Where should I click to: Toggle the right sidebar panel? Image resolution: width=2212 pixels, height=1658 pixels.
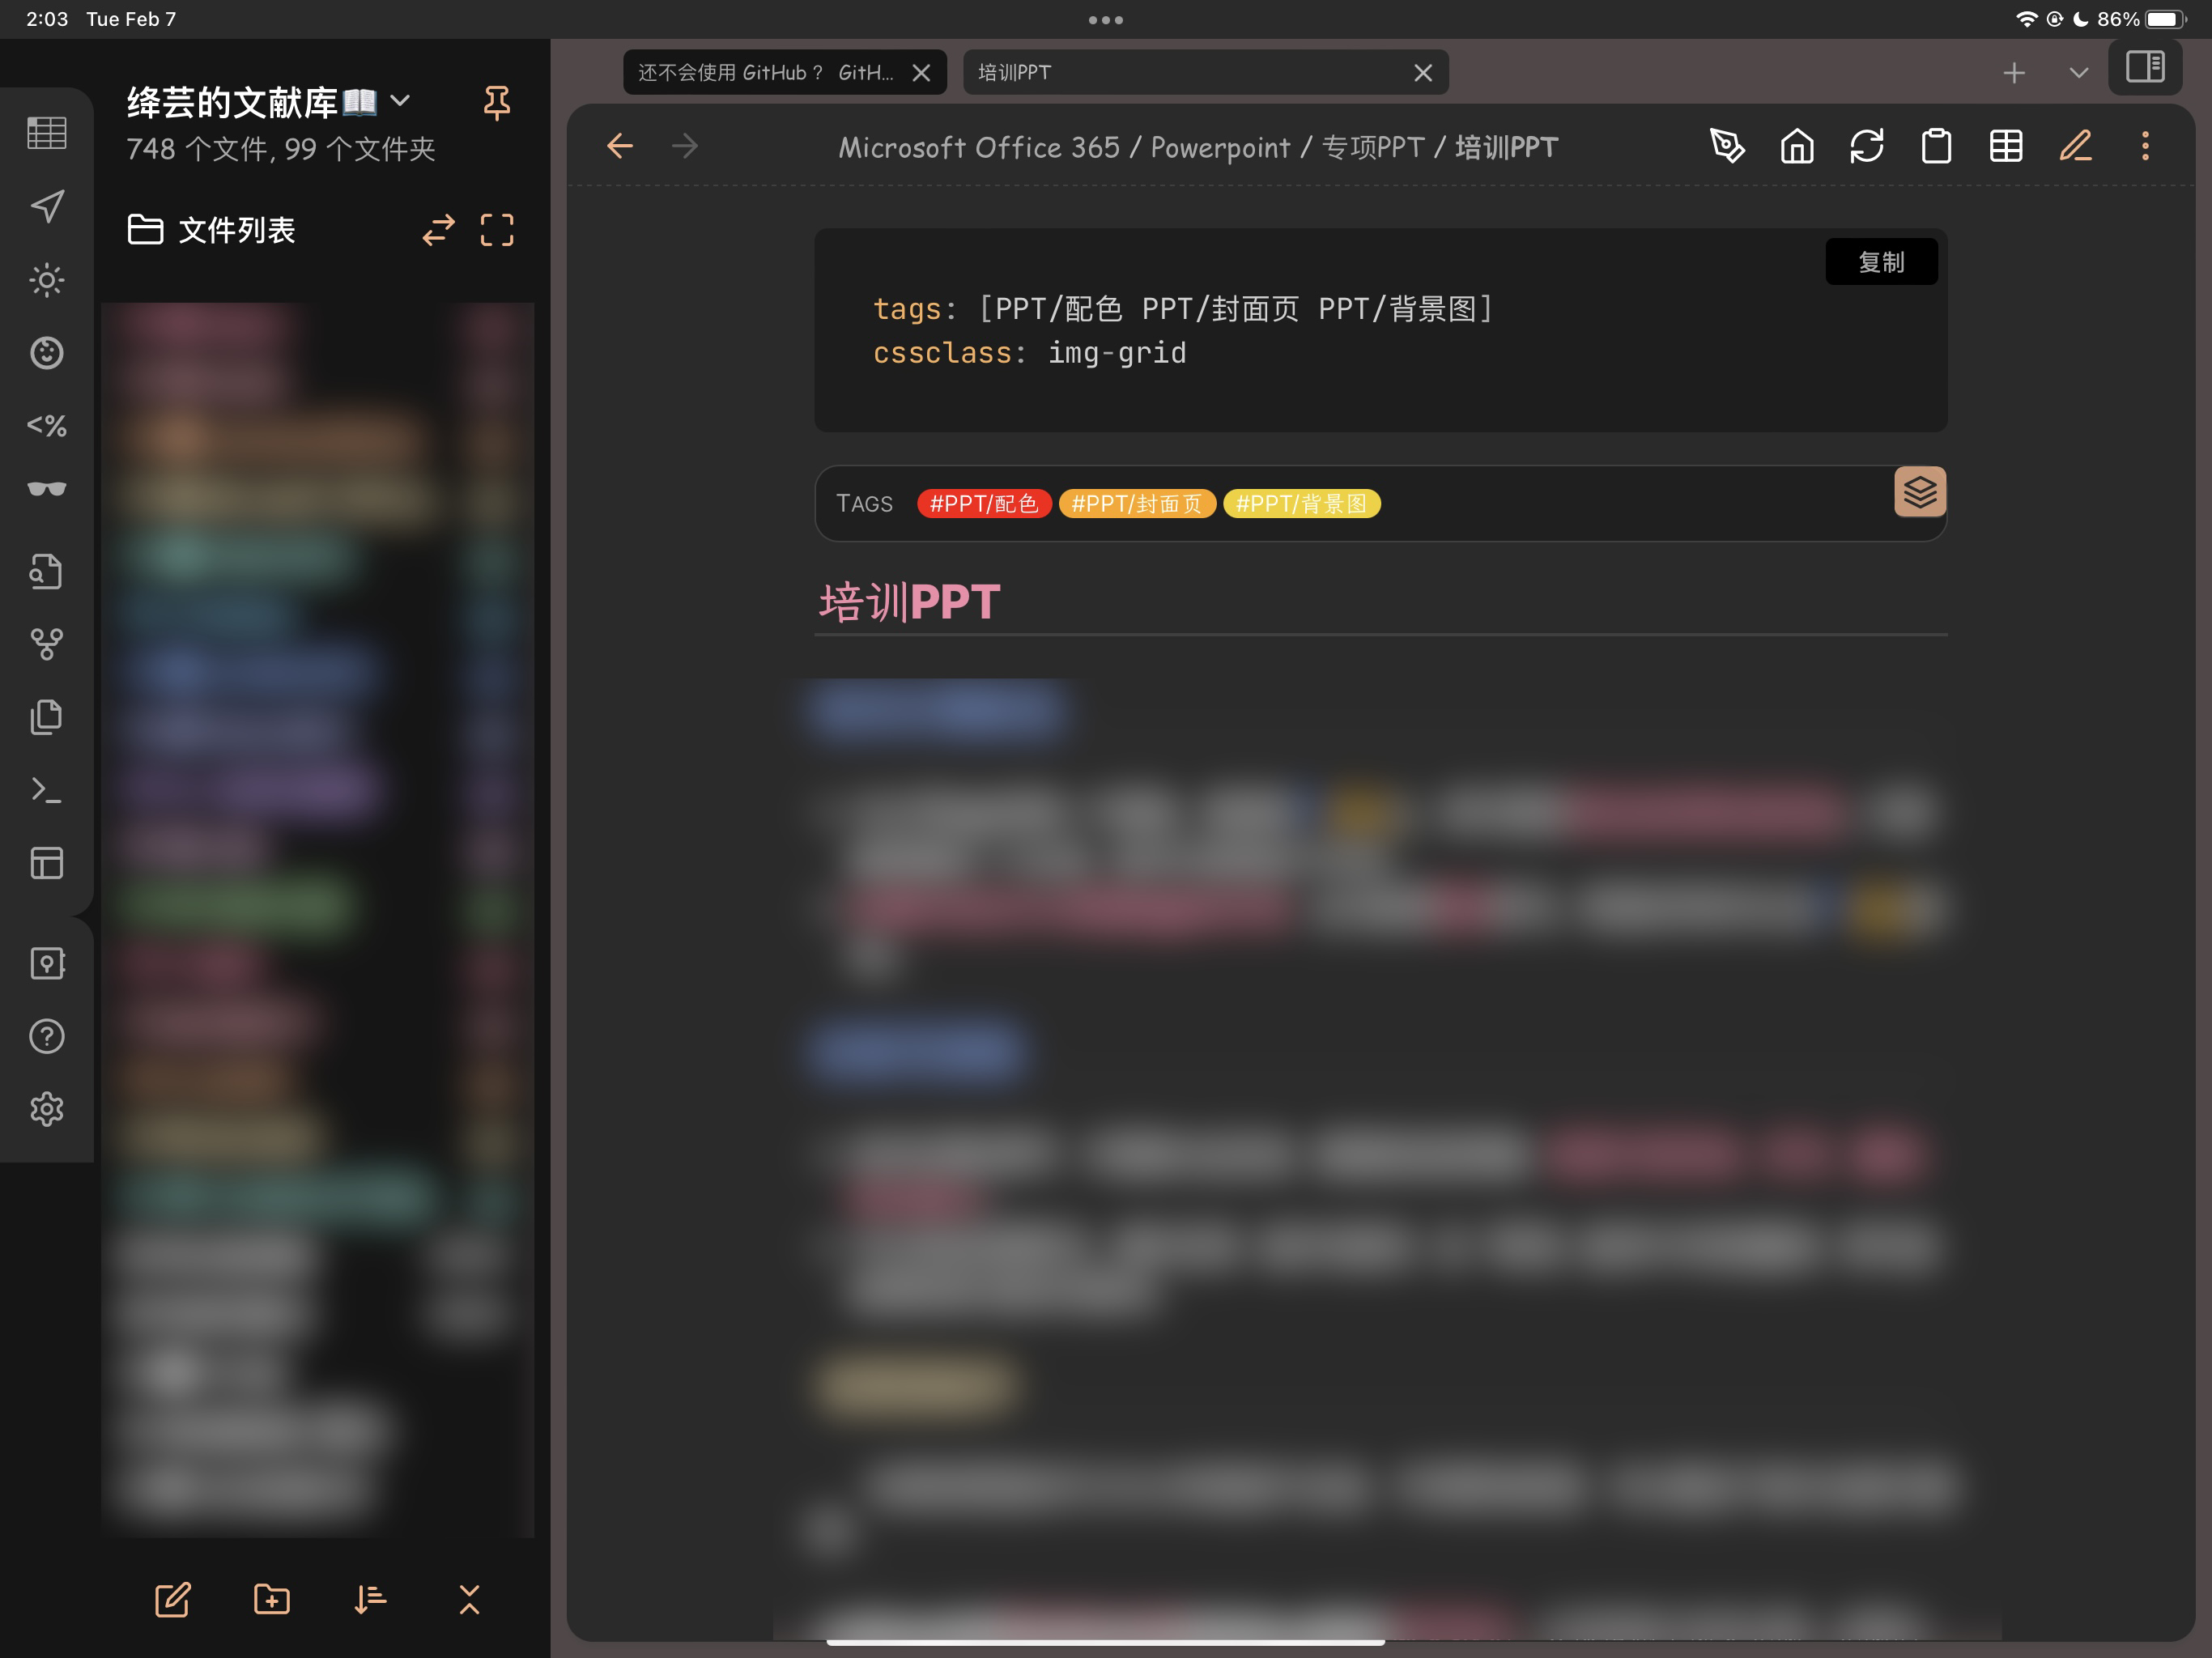coord(2145,68)
